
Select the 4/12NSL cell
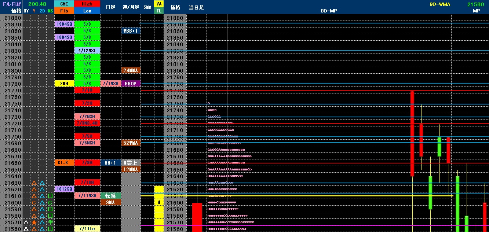[x=87, y=51]
